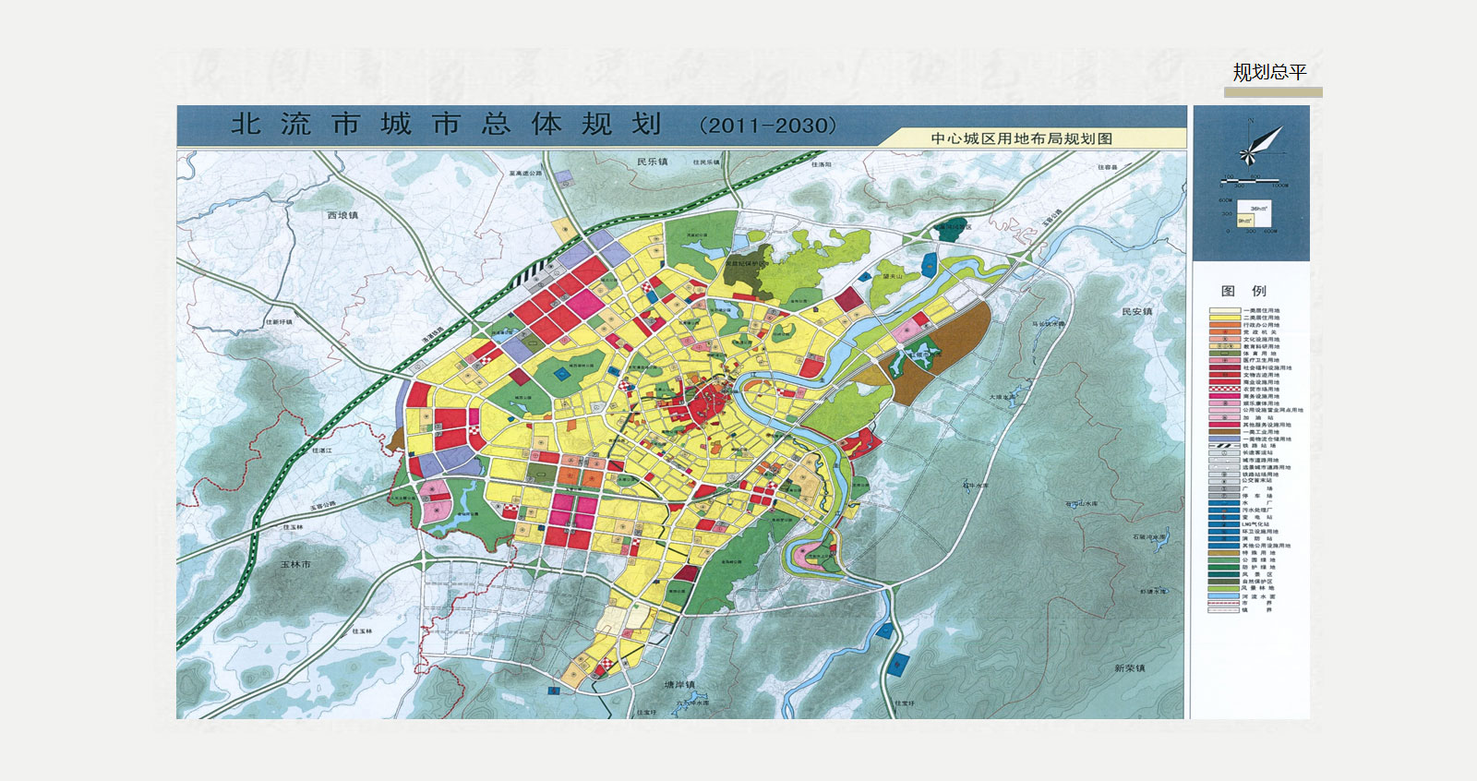
Task: Click the 玉林市 label on the map
Action: click(x=295, y=564)
